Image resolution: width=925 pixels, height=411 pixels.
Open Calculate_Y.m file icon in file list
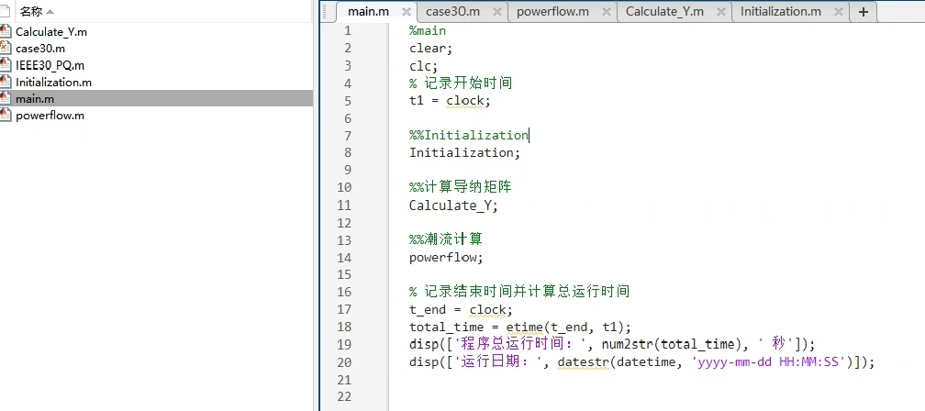[x=6, y=32]
